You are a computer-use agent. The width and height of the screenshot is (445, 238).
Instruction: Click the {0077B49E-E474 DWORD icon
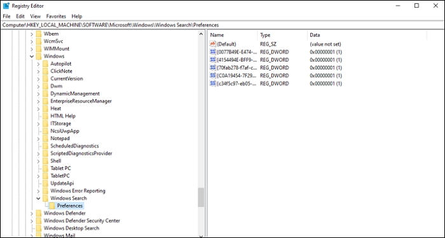(x=212, y=52)
